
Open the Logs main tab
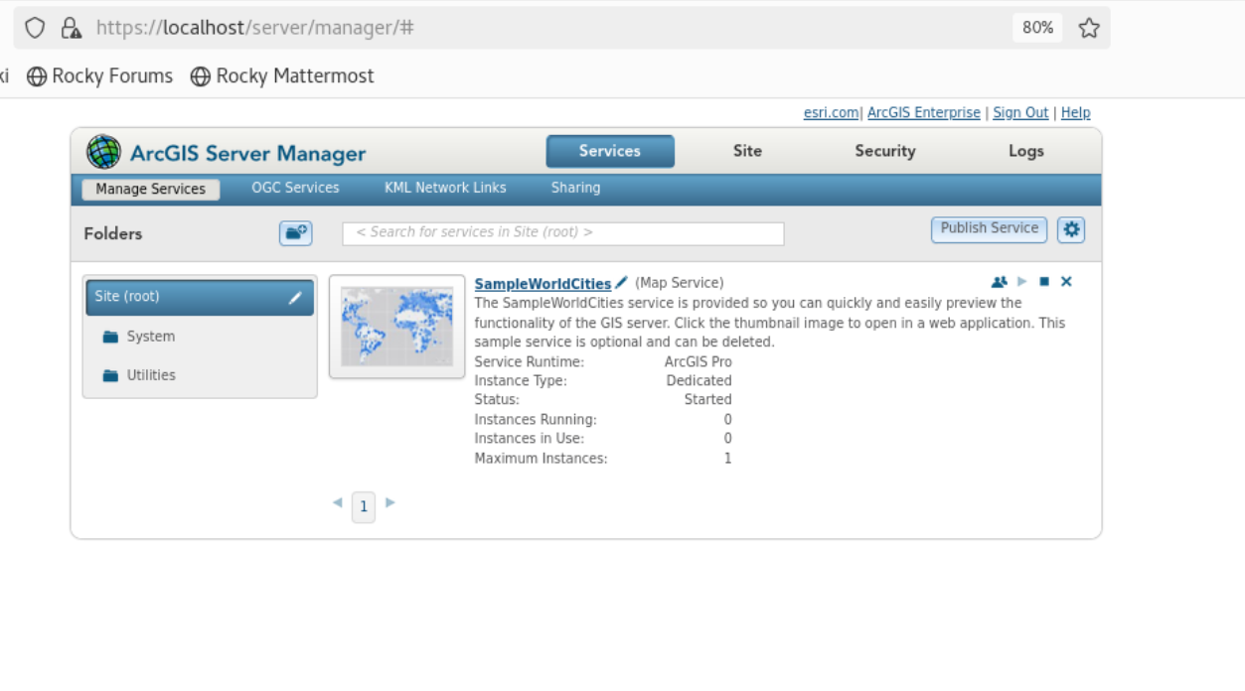point(1025,151)
